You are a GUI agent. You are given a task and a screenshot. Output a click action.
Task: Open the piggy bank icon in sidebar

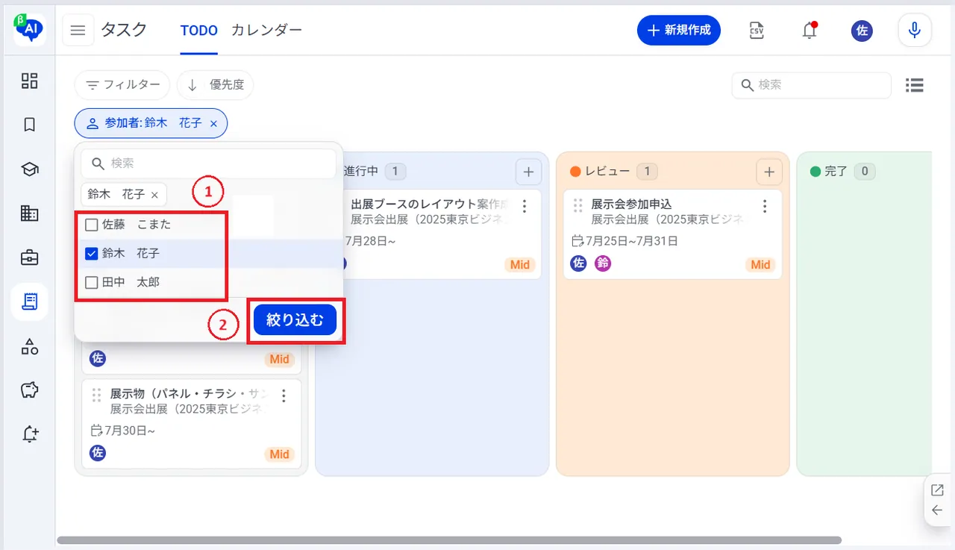click(29, 390)
